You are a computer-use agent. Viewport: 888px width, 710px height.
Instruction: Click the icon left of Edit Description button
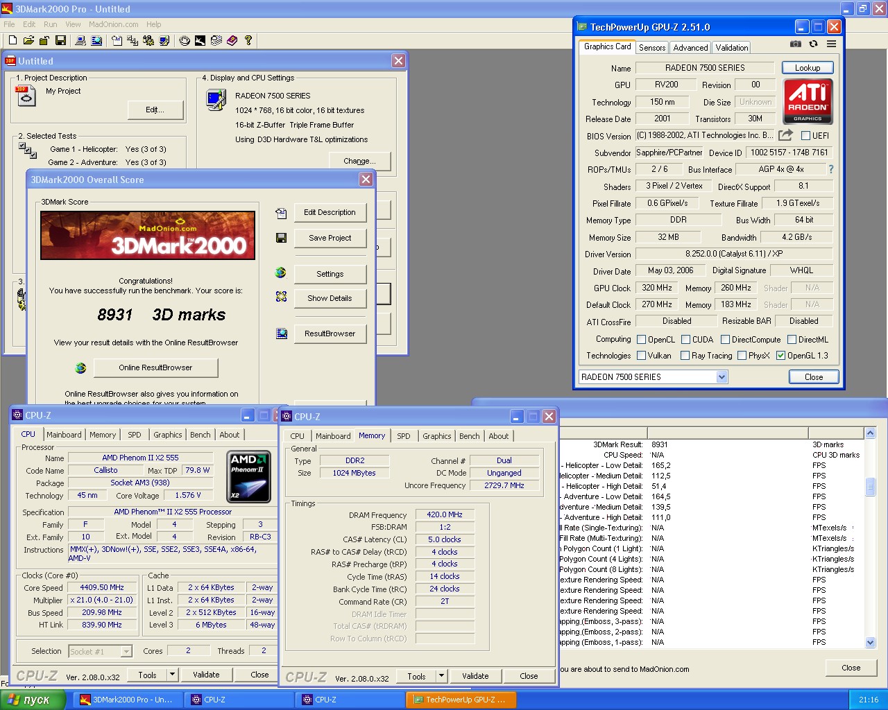(x=281, y=213)
